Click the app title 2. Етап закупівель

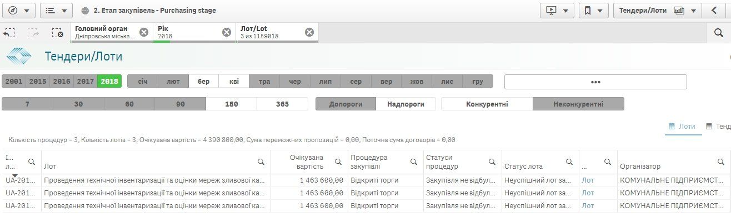[154, 11]
